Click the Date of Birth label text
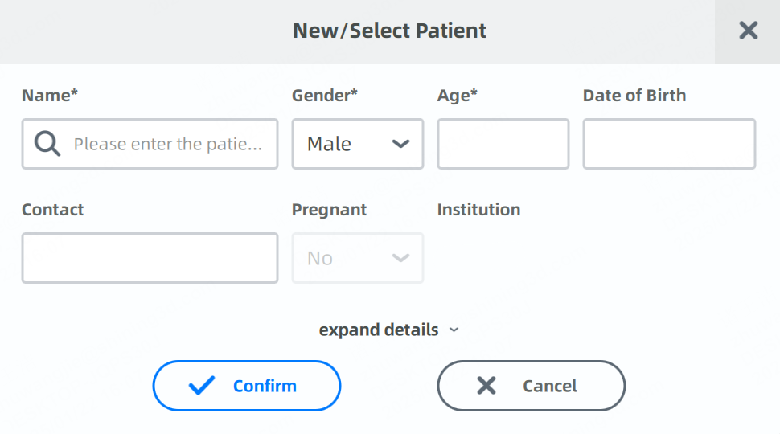 click(634, 96)
